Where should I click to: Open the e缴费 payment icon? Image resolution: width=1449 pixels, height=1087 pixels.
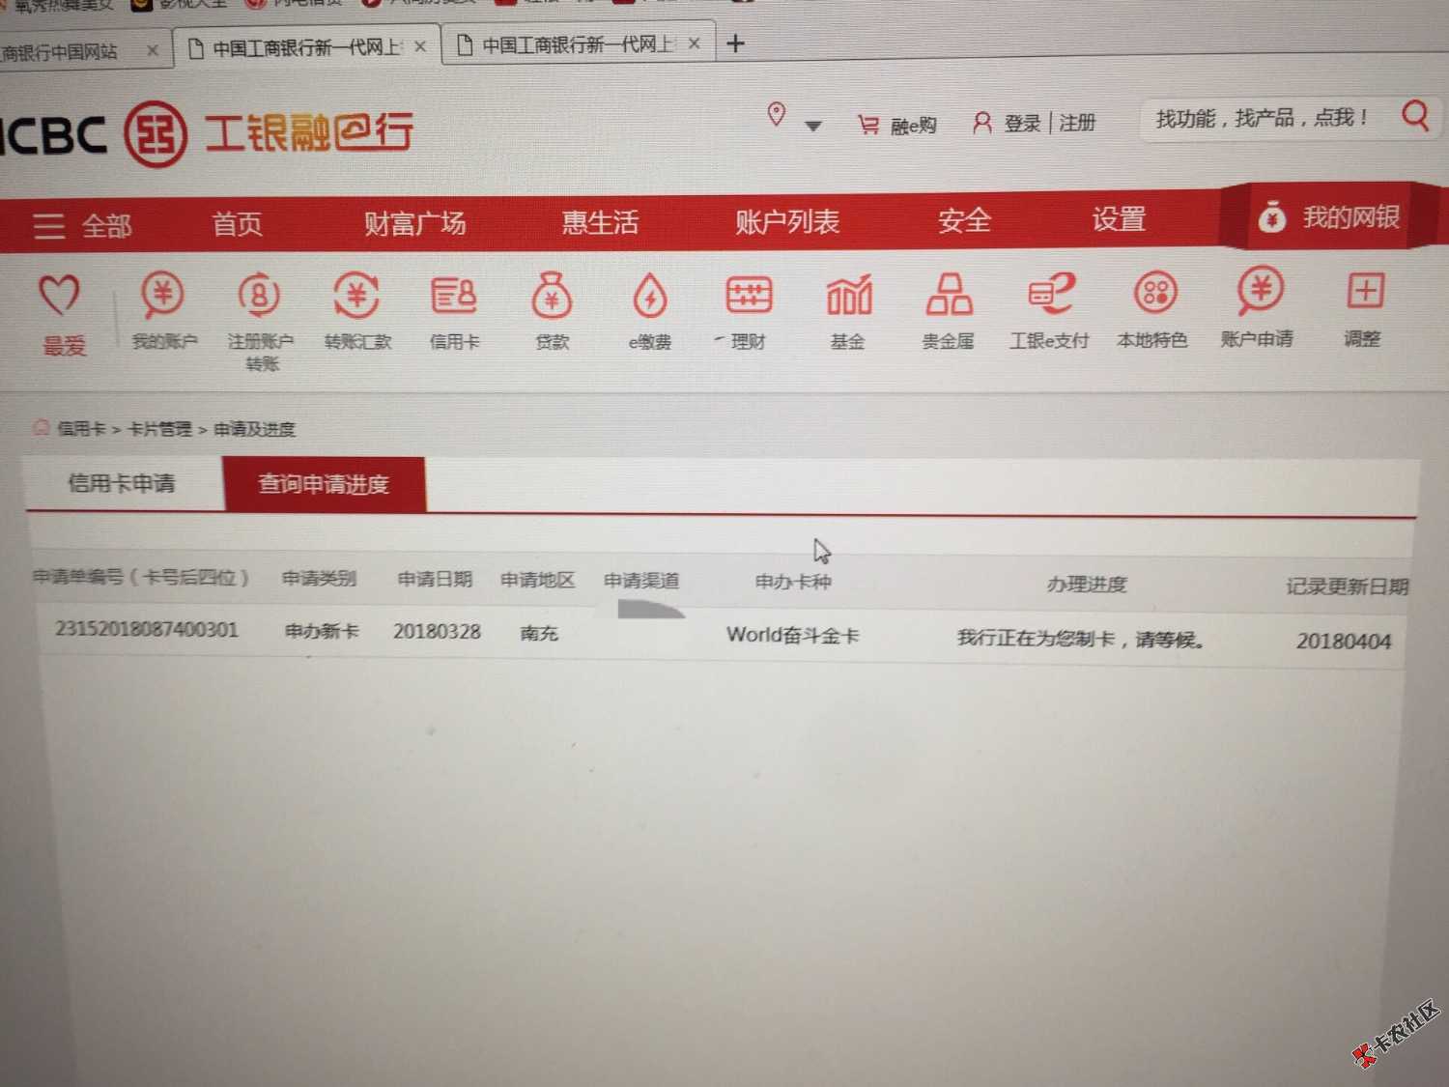tap(650, 296)
